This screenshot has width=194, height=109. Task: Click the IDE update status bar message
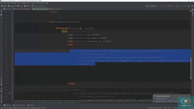coord(24,108)
